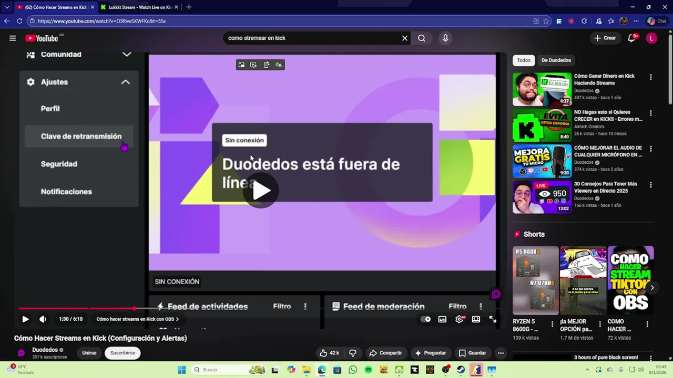Show next Shorts with the arrow
The image size is (673, 378).
pos(652,287)
